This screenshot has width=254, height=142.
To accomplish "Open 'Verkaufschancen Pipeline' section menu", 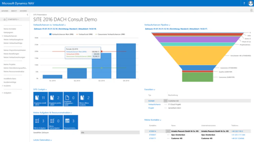I will [157, 25].
